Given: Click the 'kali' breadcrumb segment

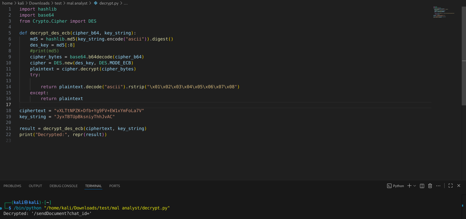Looking at the screenshot, I should coord(21,3).
